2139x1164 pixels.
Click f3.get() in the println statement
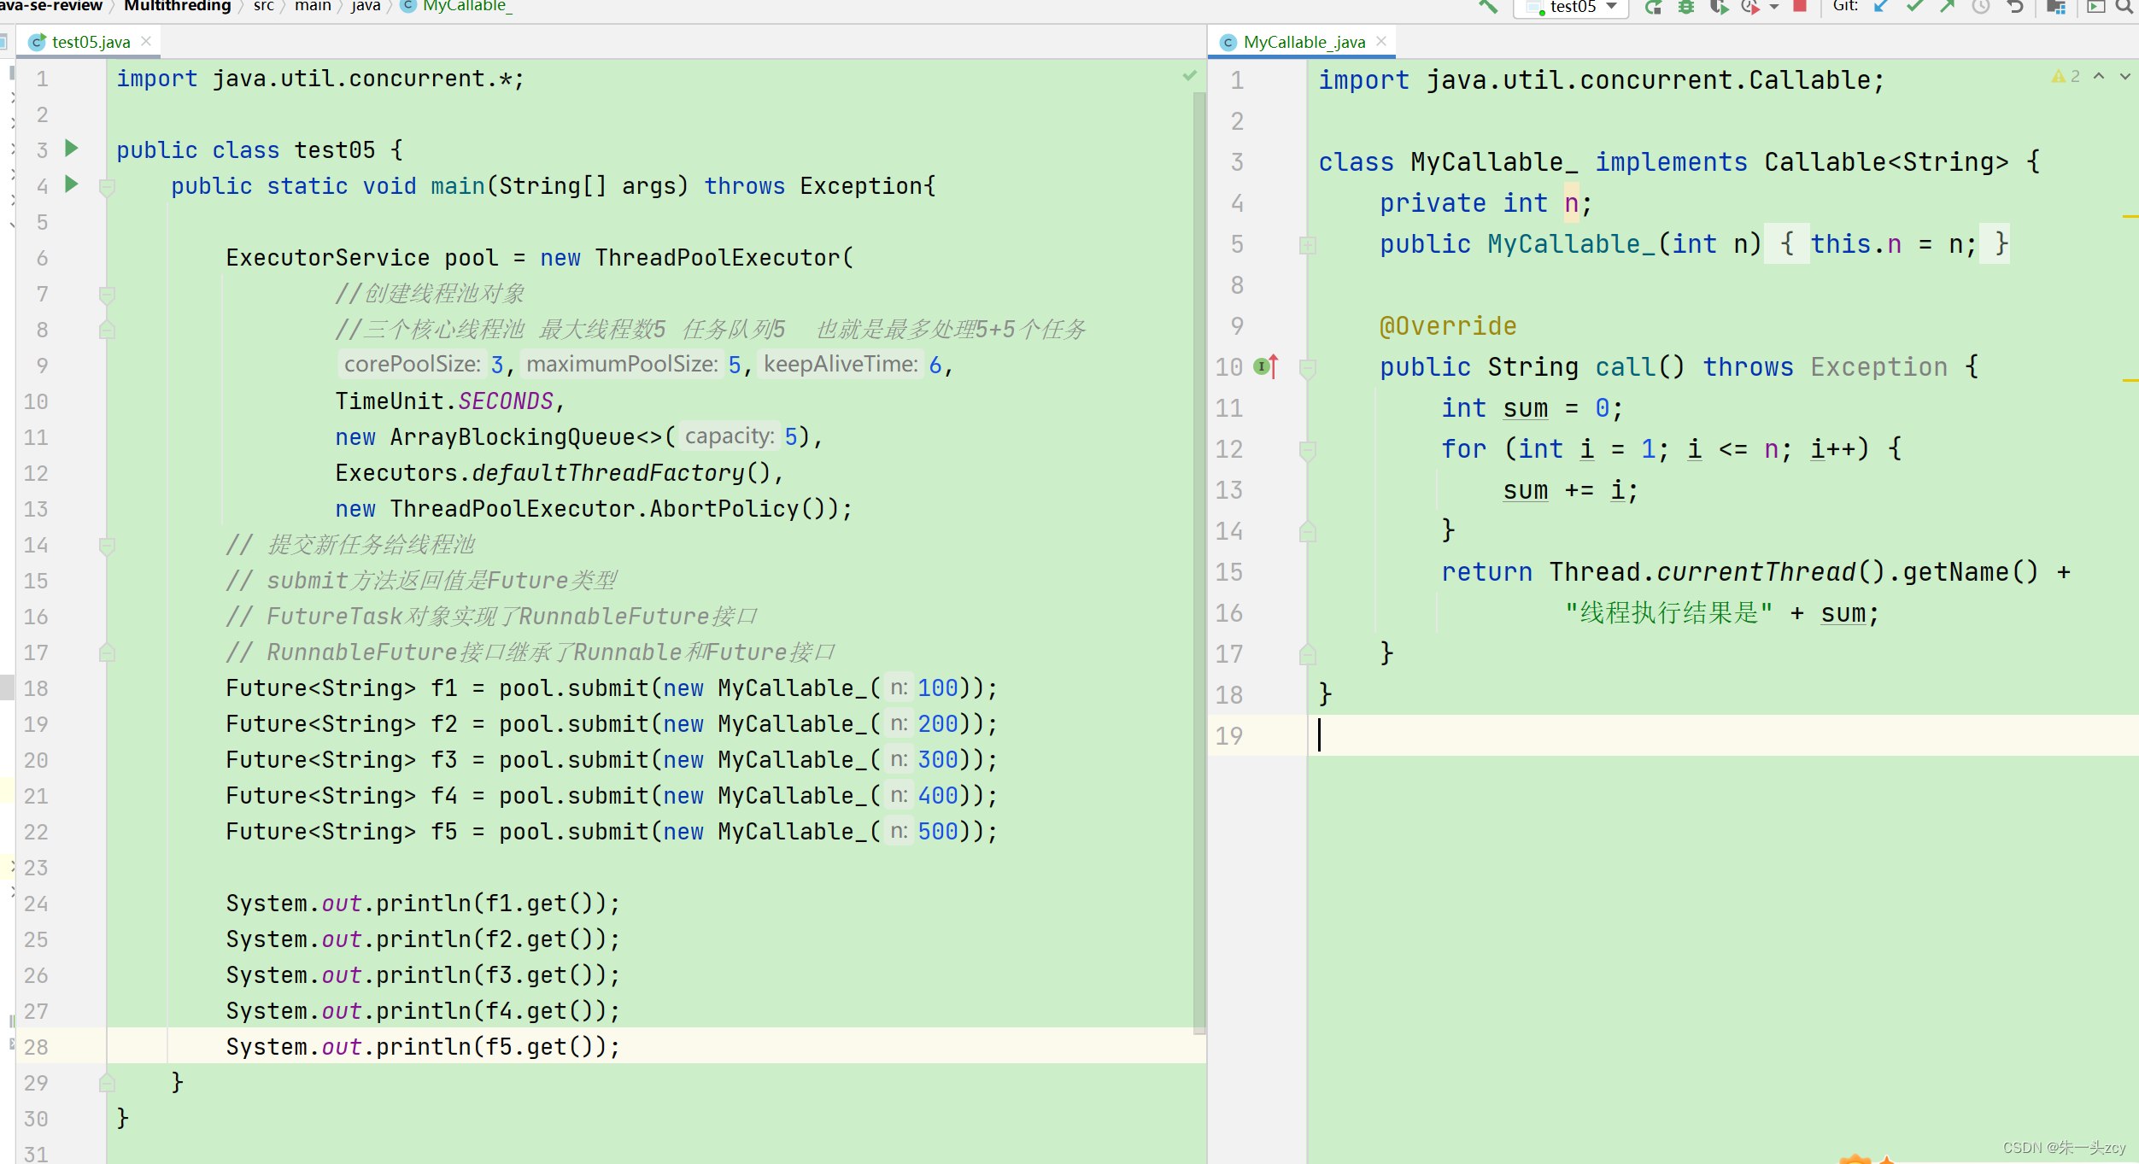point(540,974)
